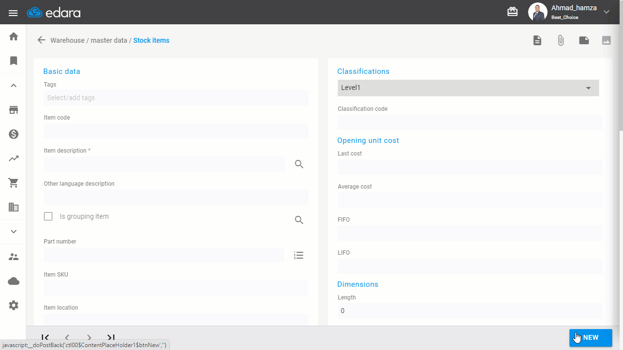
Task: Search using magnifier beside Item description
Action: tap(299, 164)
